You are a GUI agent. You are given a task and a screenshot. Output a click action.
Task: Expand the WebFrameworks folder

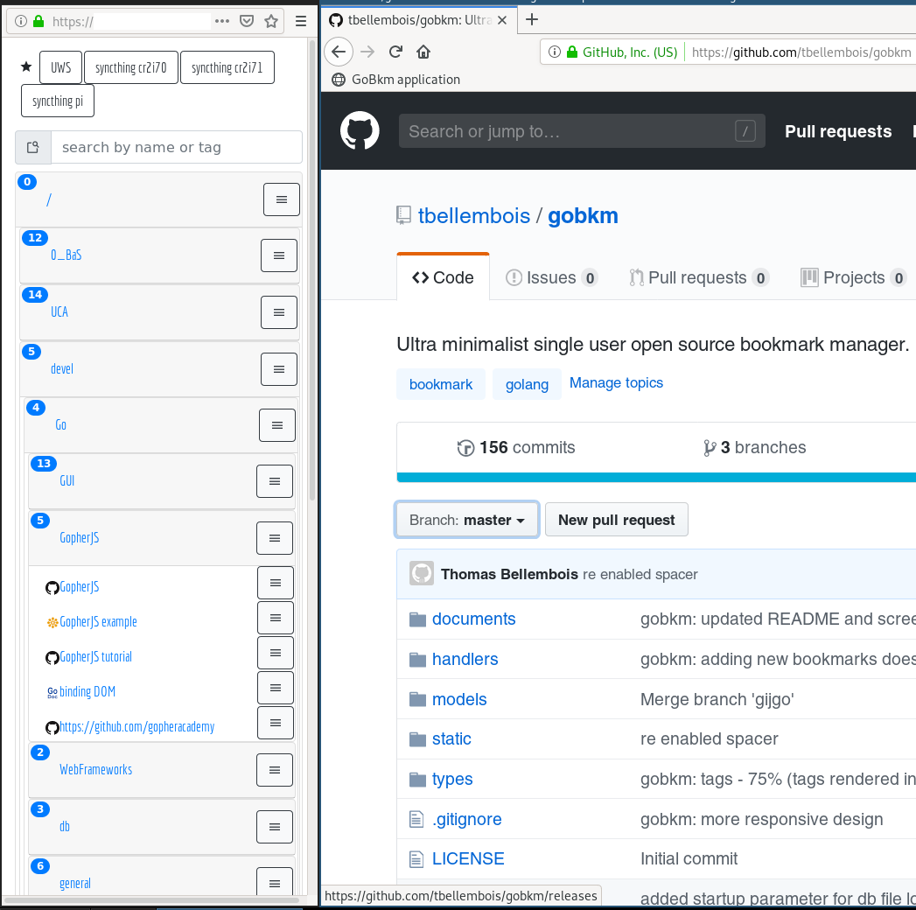tap(96, 769)
